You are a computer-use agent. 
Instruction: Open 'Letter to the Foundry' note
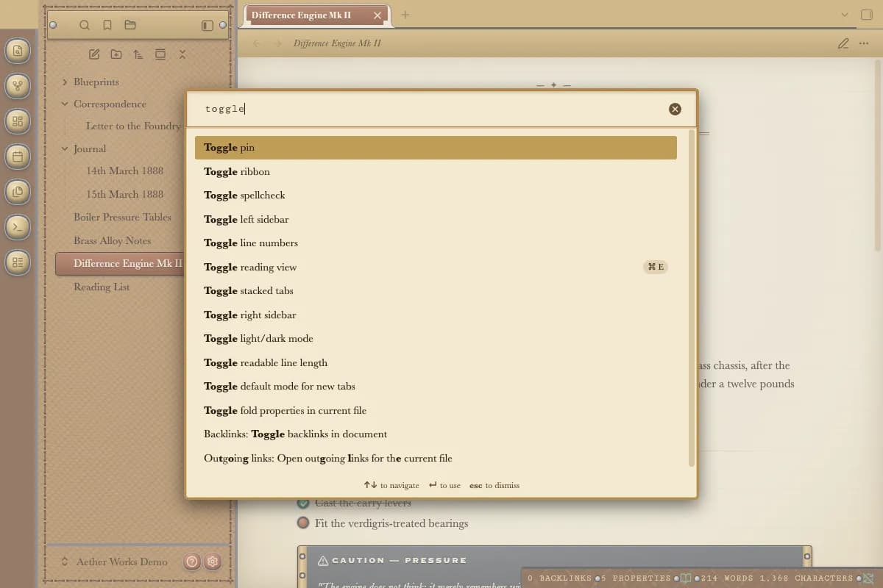click(133, 126)
